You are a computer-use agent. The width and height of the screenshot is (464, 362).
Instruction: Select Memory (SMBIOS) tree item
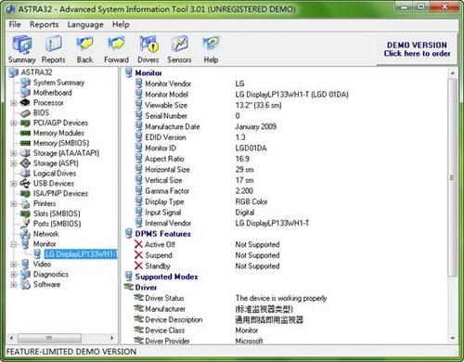(x=61, y=143)
